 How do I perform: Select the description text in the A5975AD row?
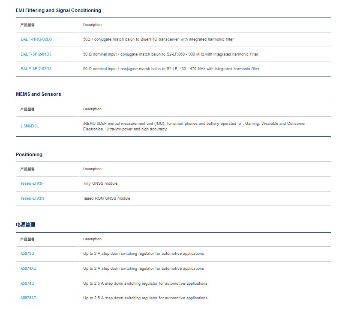click(145, 298)
